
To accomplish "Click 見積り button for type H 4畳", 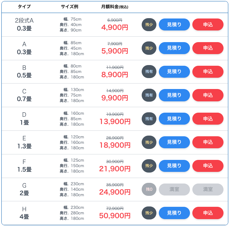I will (174, 213).
